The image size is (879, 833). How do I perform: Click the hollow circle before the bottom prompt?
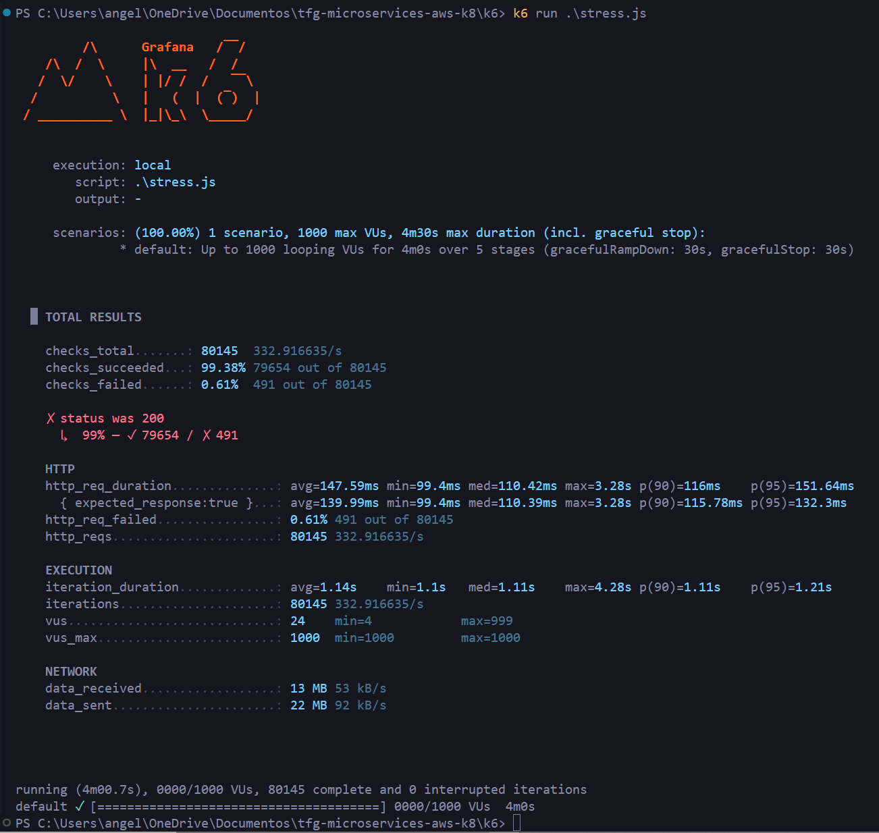[x=7, y=822]
